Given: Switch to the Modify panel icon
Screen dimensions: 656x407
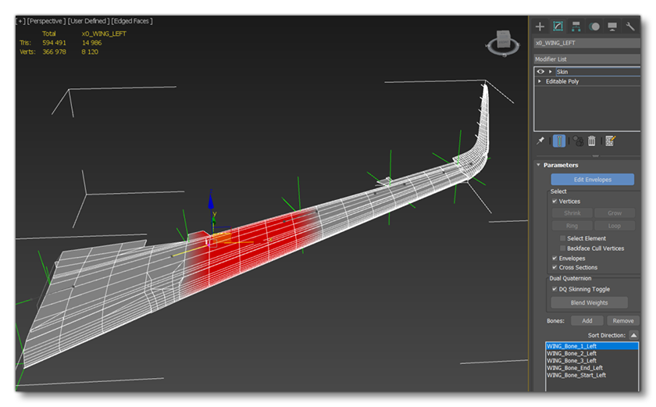Looking at the screenshot, I should 558,27.
